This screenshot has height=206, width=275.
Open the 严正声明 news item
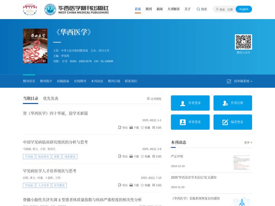(177, 156)
